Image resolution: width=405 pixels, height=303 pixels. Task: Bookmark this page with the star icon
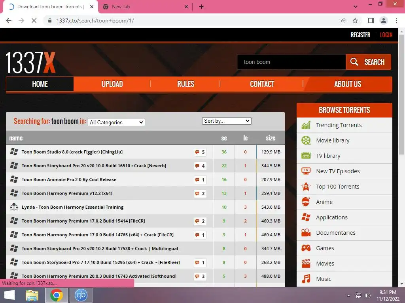[355, 21]
